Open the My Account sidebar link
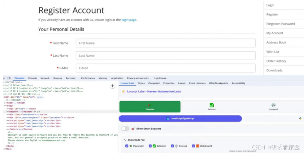Viewport: 304px width, 153px height. click(x=275, y=33)
